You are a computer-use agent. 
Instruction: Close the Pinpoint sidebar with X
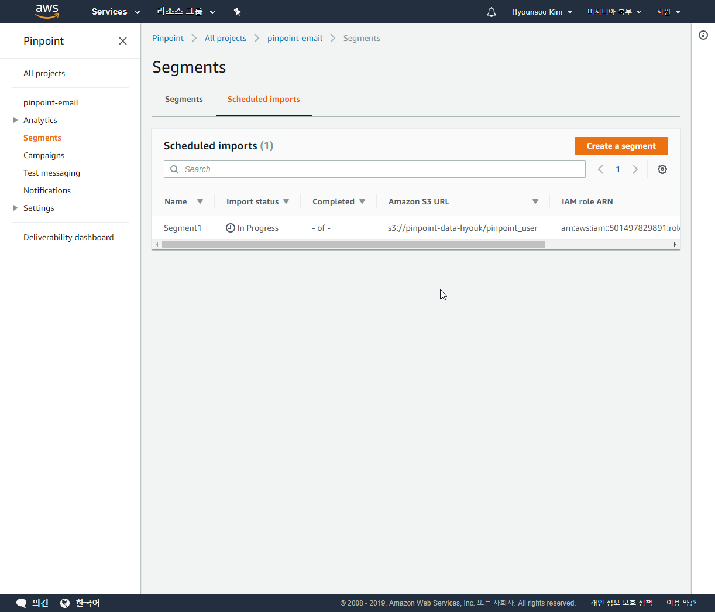pos(123,41)
